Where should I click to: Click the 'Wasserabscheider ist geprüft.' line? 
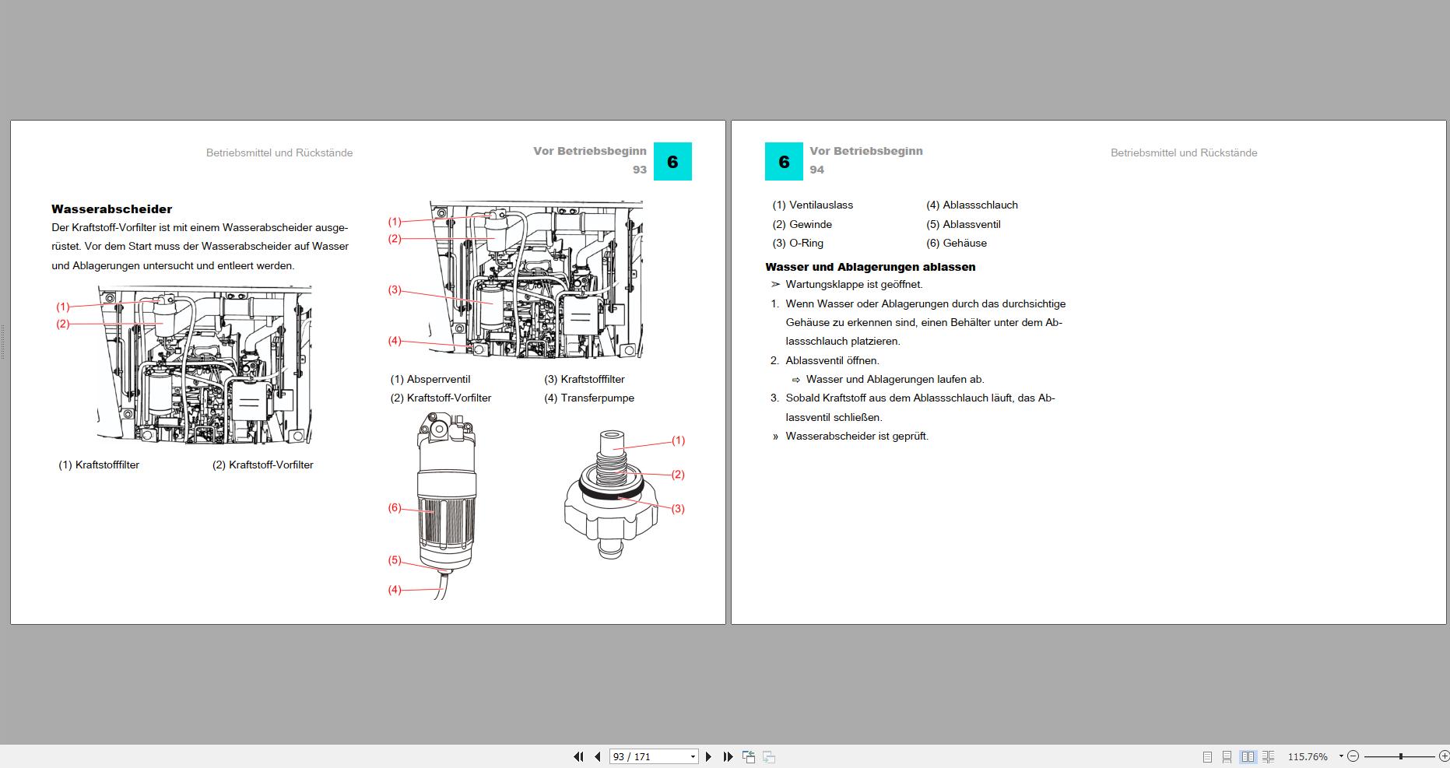click(857, 436)
